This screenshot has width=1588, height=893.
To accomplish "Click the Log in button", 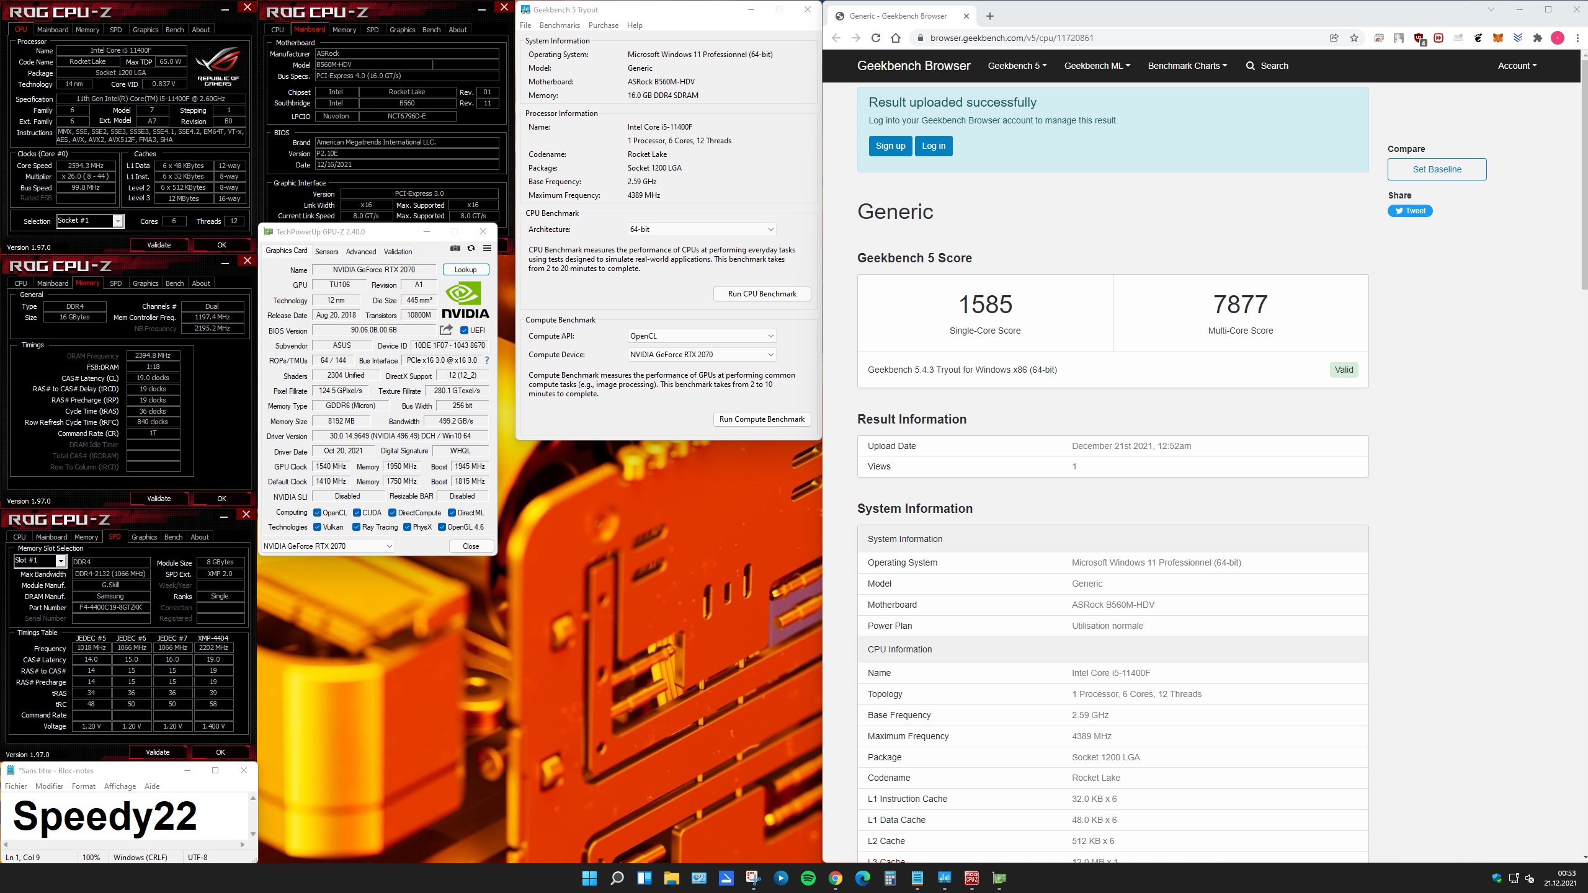I will 934,146.
